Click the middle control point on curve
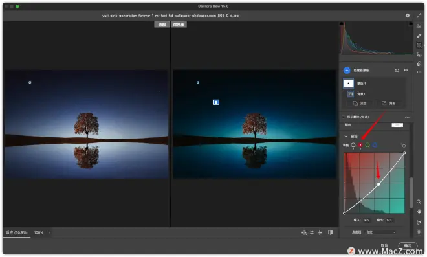Image resolution: width=427 pixels, height=257 pixels. coord(378,184)
